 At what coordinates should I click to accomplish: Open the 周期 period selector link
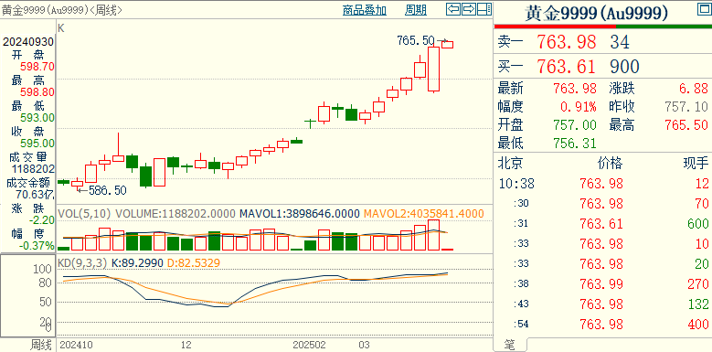[416, 9]
